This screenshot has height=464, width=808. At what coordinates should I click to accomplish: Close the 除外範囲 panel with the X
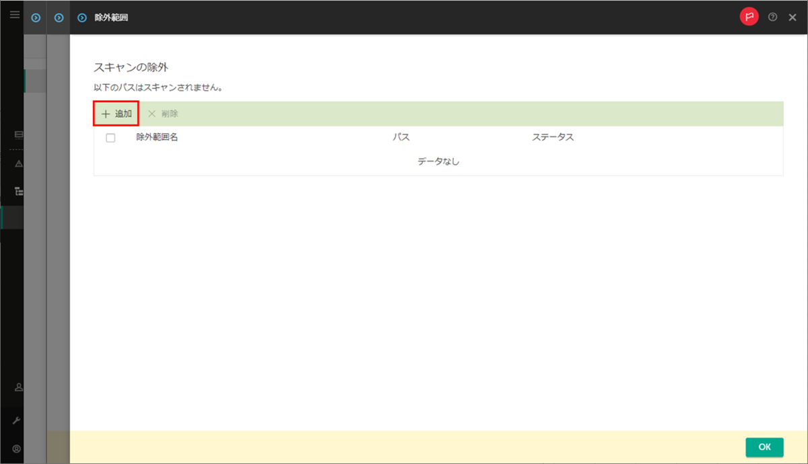[x=793, y=17]
